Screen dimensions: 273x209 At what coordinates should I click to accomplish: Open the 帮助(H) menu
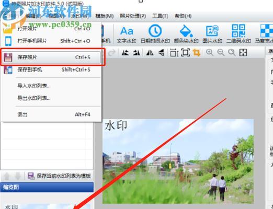[x=183, y=16]
